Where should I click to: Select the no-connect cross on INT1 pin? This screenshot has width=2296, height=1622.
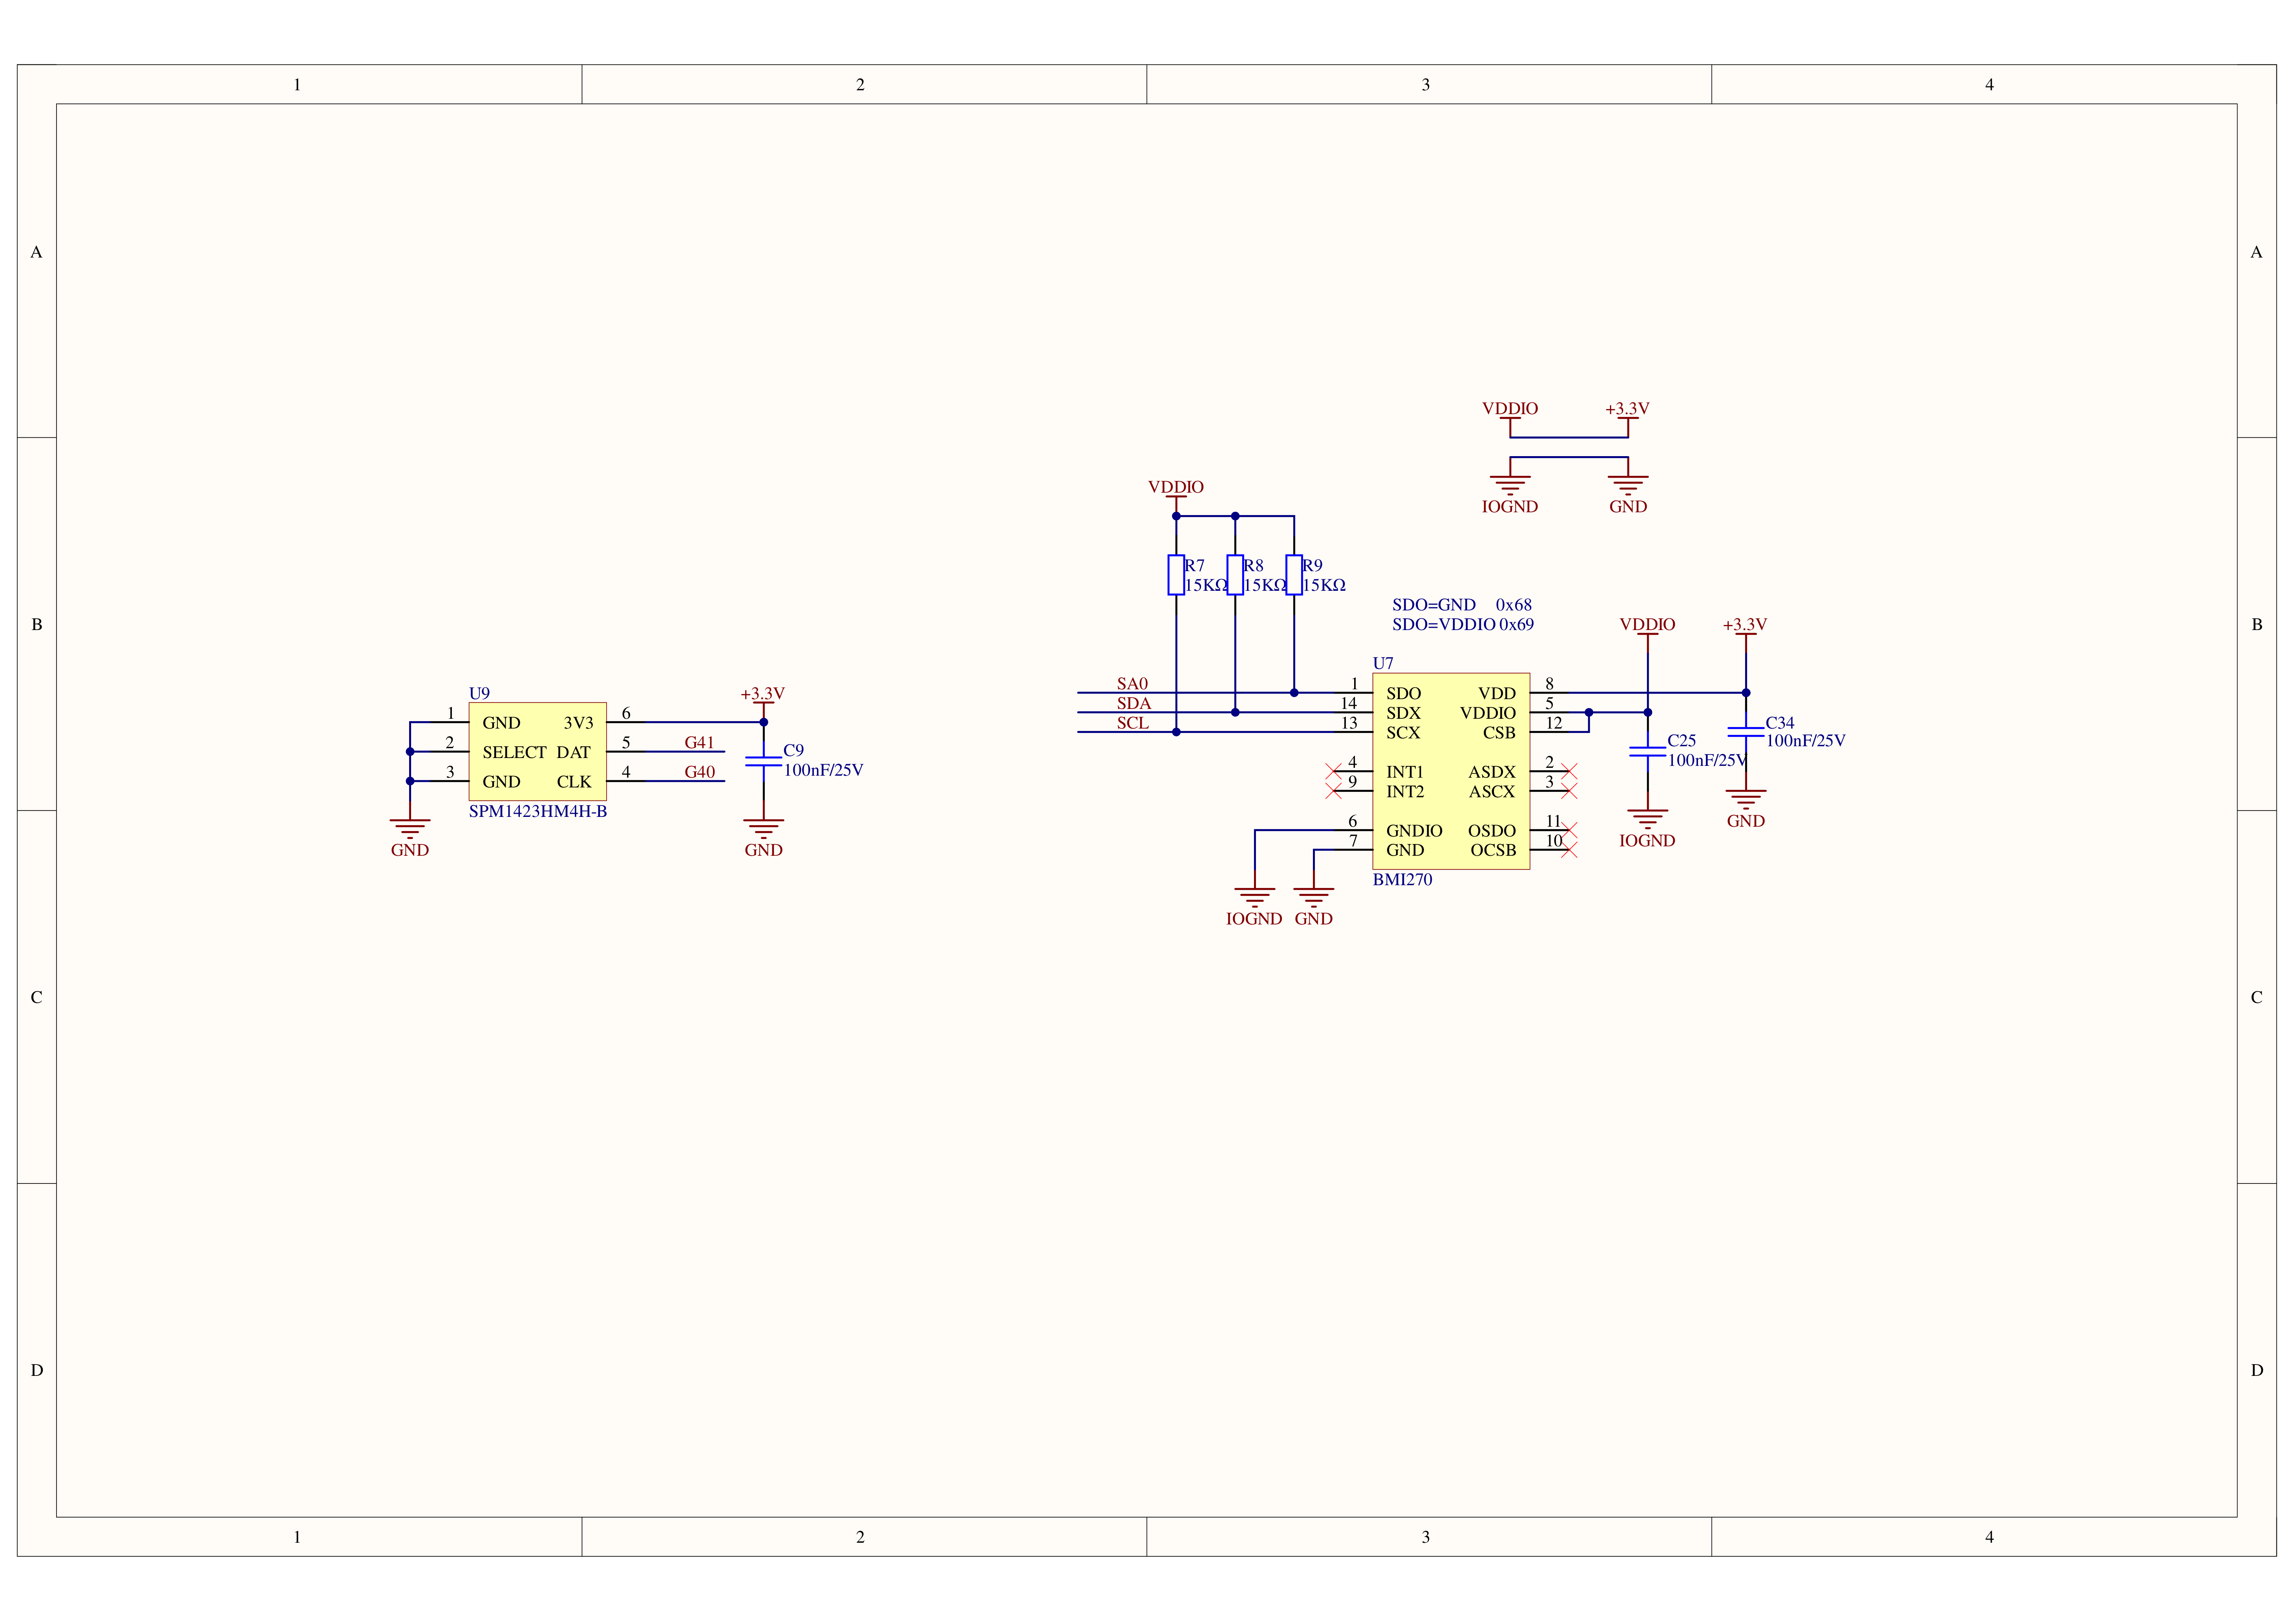(1333, 771)
